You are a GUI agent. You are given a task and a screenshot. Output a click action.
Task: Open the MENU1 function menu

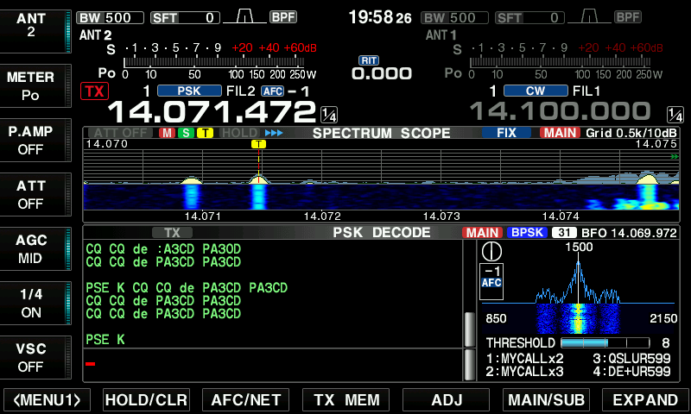(x=48, y=399)
